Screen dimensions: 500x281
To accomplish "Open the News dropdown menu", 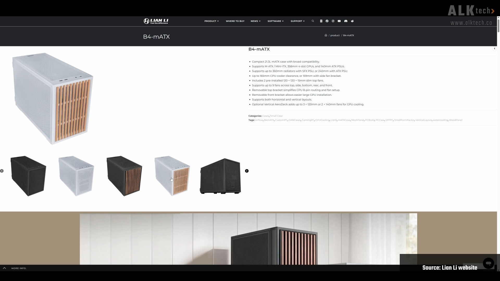I will (x=255, y=21).
